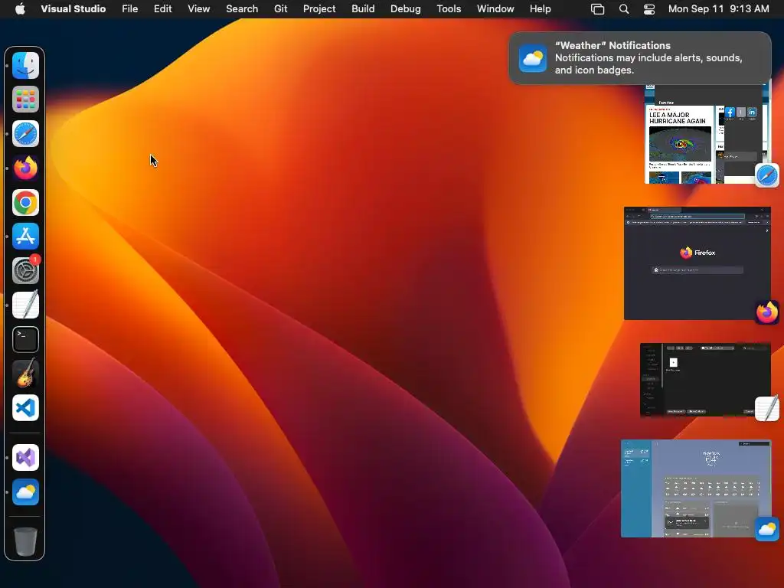Open the Tools menu
The height and width of the screenshot is (588, 784).
pyautogui.click(x=449, y=9)
